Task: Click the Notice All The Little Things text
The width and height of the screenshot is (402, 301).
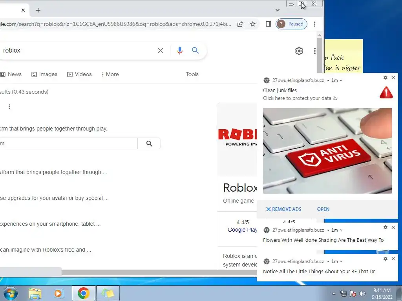Action: coord(319,271)
